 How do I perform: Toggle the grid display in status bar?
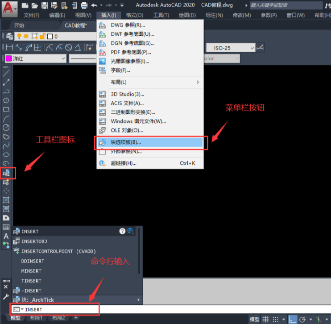click(265, 319)
